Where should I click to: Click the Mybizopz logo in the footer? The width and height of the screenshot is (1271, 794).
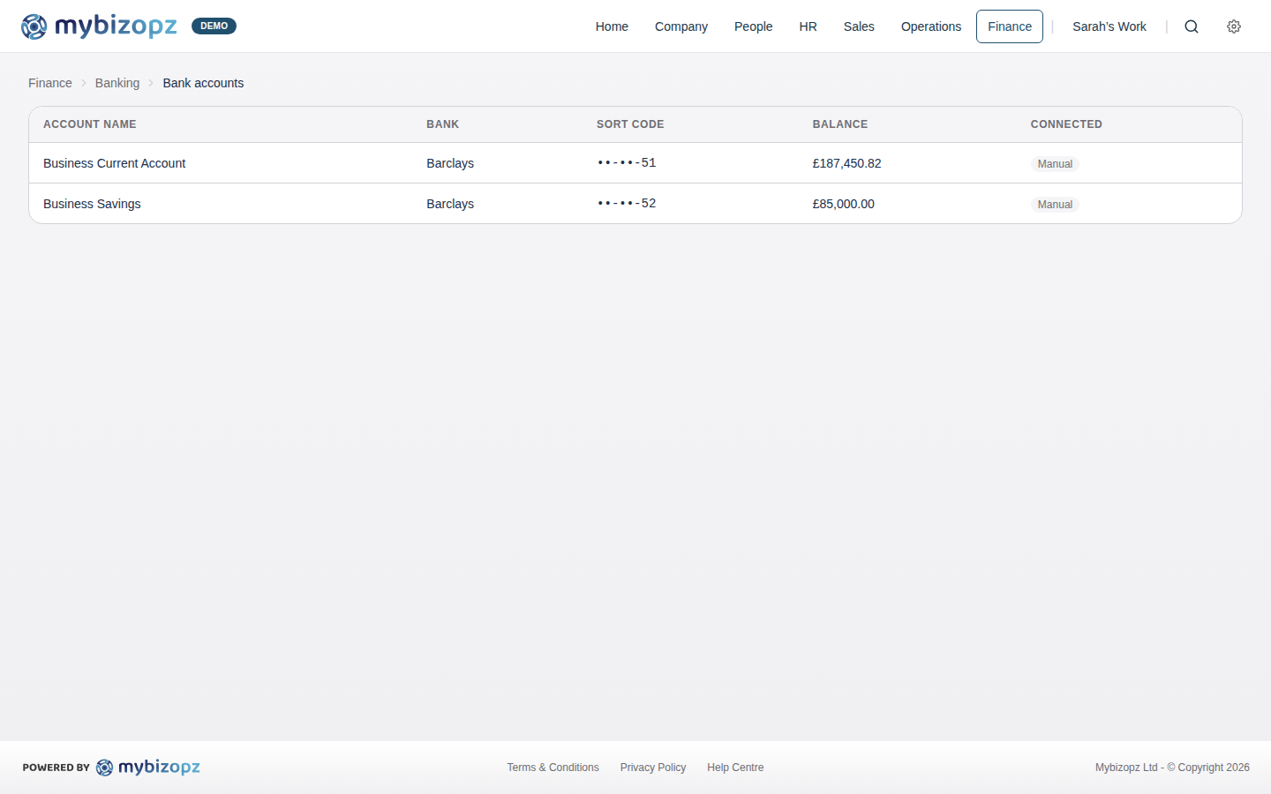tap(148, 767)
